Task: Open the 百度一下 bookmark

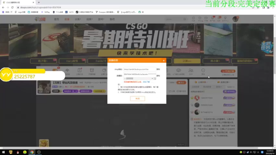Action: tap(7, 12)
